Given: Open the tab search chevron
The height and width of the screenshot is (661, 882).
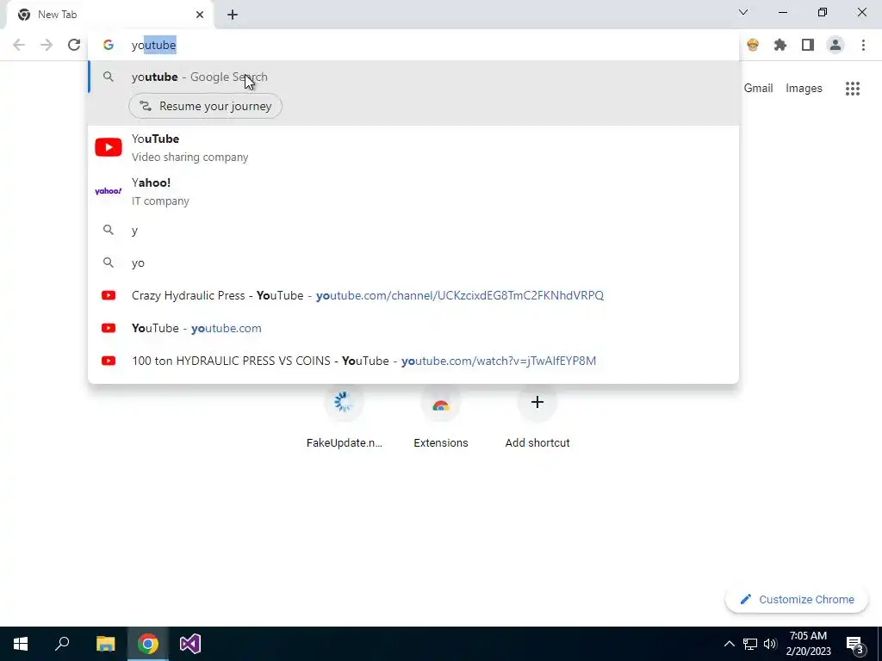Looking at the screenshot, I should (x=743, y=12).
